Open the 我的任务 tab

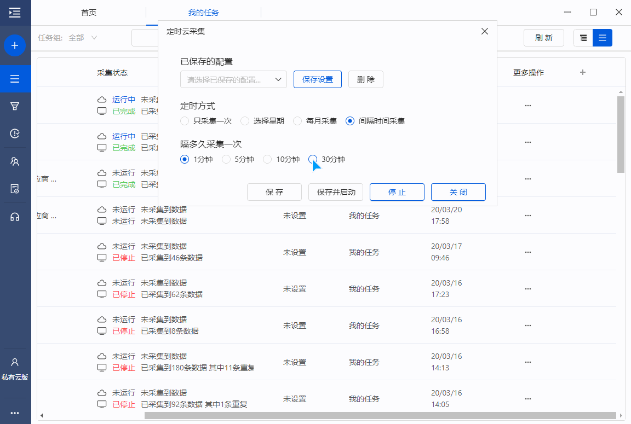[x=203, y=13]
